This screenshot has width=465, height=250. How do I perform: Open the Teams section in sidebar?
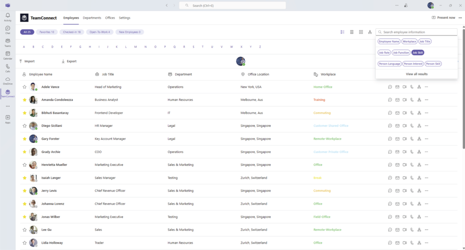tap(8, 42)
